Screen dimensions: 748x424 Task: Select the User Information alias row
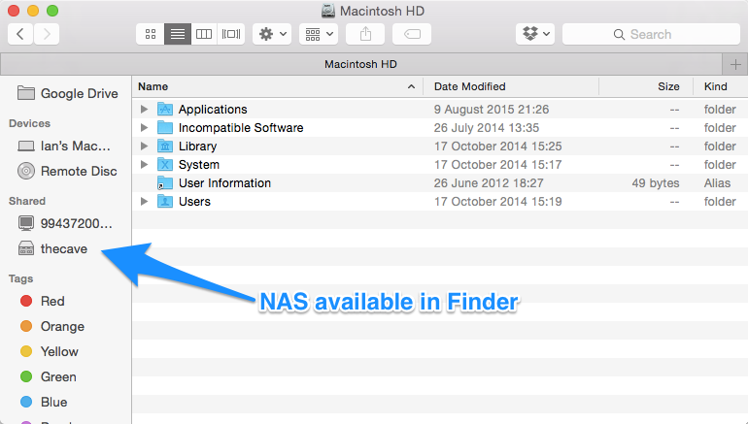pos(440,183)
